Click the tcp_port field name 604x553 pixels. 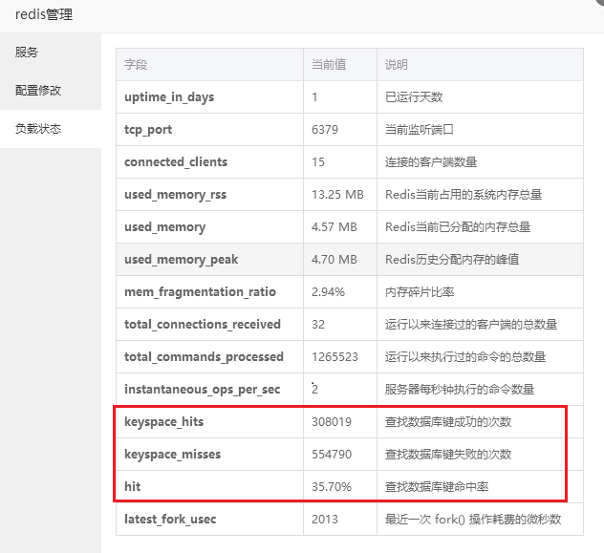(x=148, y=130)
